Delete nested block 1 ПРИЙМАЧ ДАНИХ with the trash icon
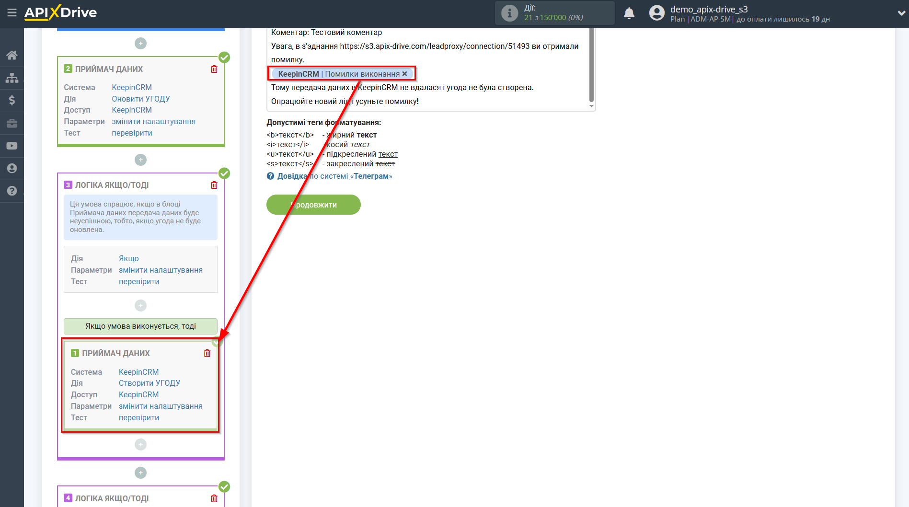The height and width of the screenshot is (507, 909). (x=207, y=353)
